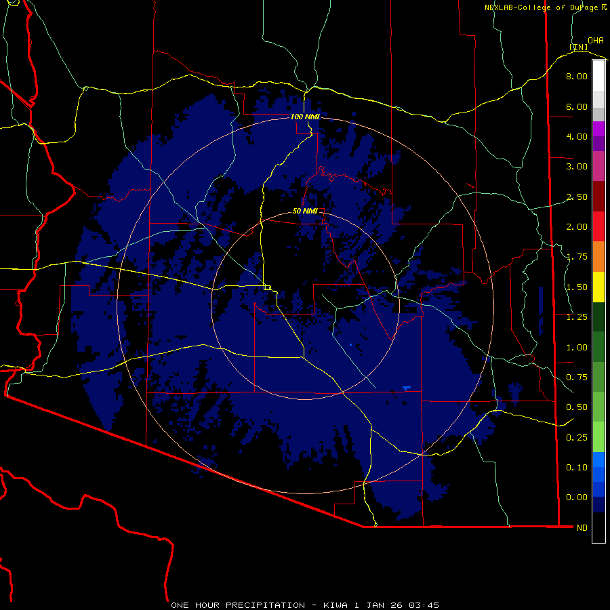Select the 1.75 legend value
This screenshot has height=610, width=610.
(577, 257)
